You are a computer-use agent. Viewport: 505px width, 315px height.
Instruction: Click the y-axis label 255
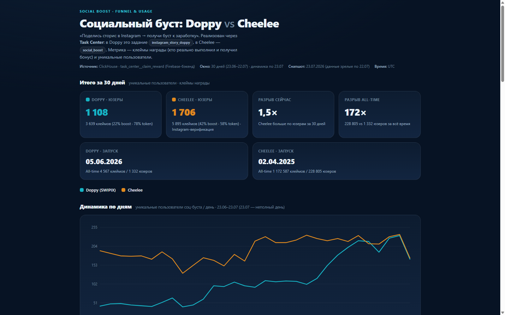pos(94,227)
